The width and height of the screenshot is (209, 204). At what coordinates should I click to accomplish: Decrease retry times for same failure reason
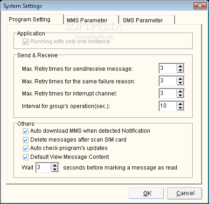180,83
